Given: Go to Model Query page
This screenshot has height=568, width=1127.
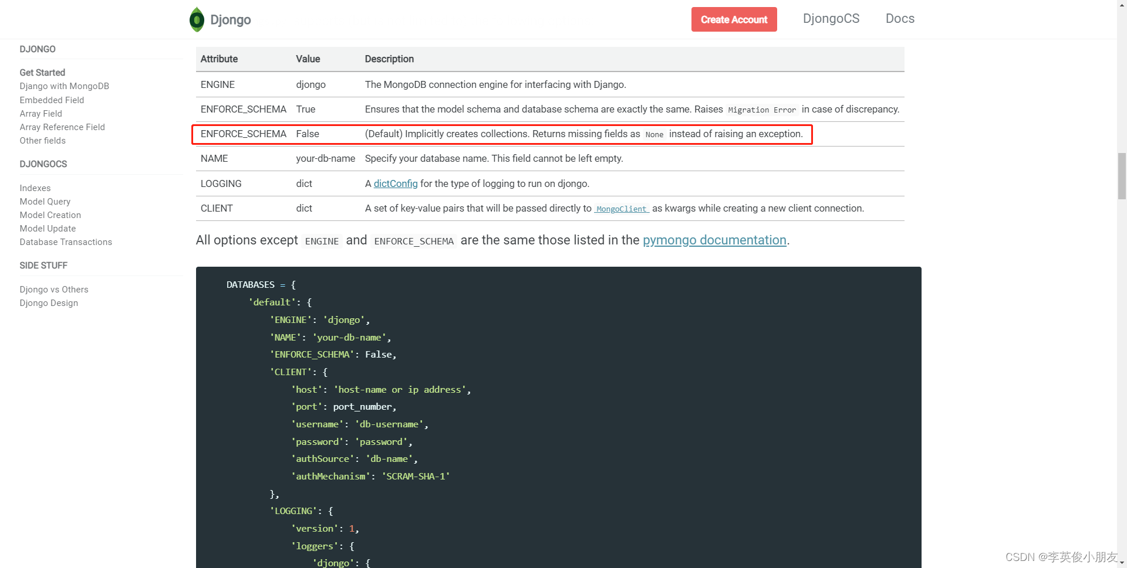Looking at the screenshot, I should coord(45,202).
